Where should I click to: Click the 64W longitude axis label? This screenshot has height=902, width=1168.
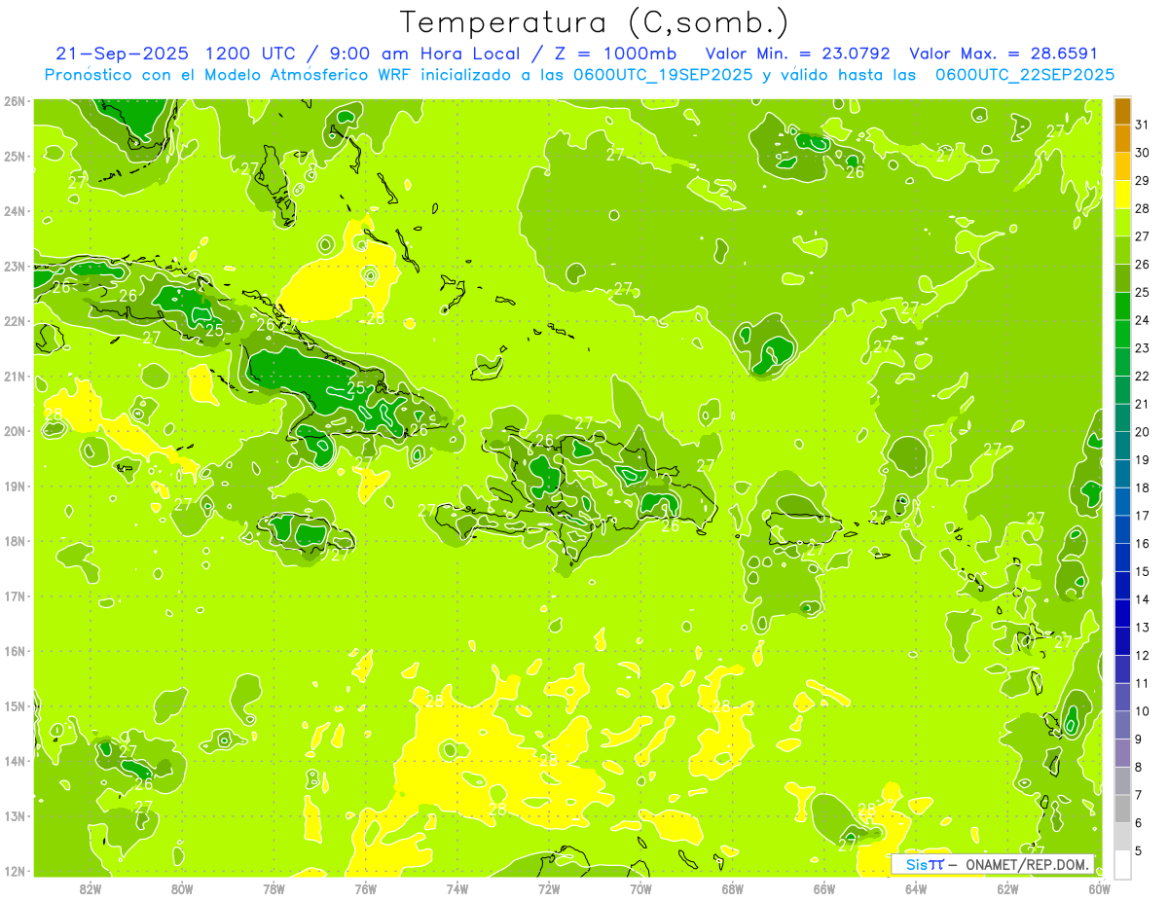pyautogui.click(x=916, y=888)
